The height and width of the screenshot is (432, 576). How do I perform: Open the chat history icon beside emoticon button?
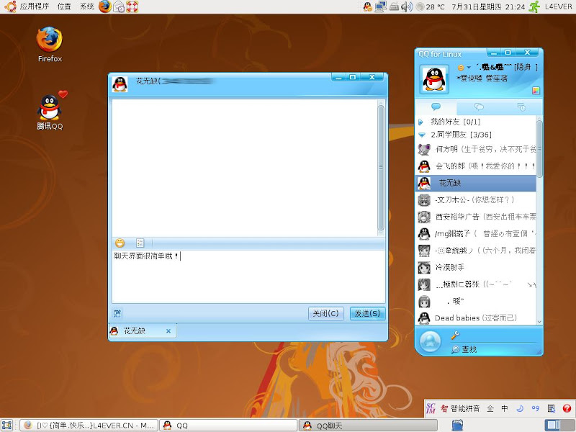click(140, 243)
